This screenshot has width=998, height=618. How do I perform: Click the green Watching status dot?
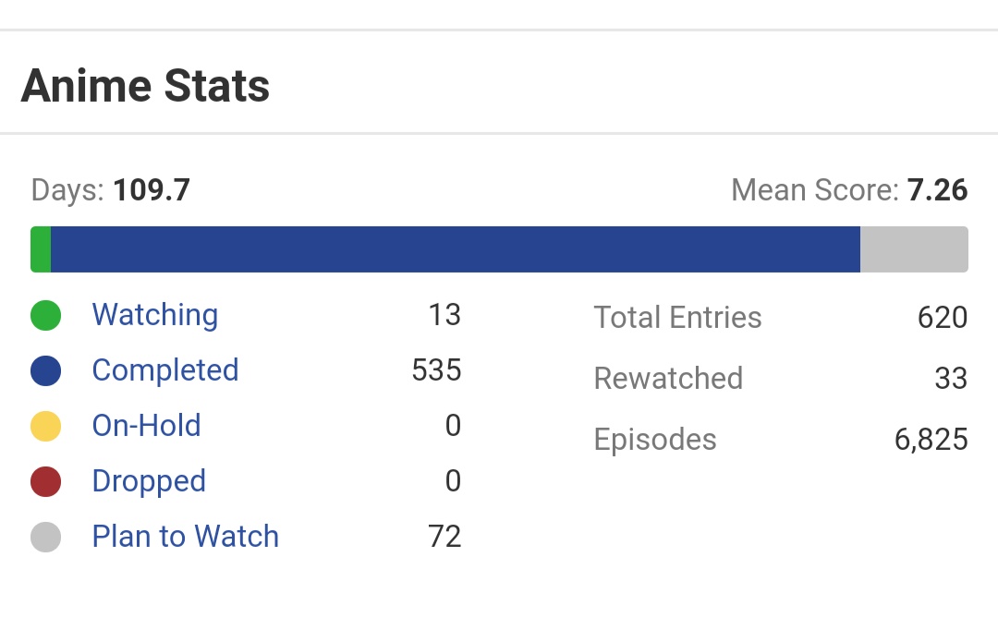click(45, 315)
